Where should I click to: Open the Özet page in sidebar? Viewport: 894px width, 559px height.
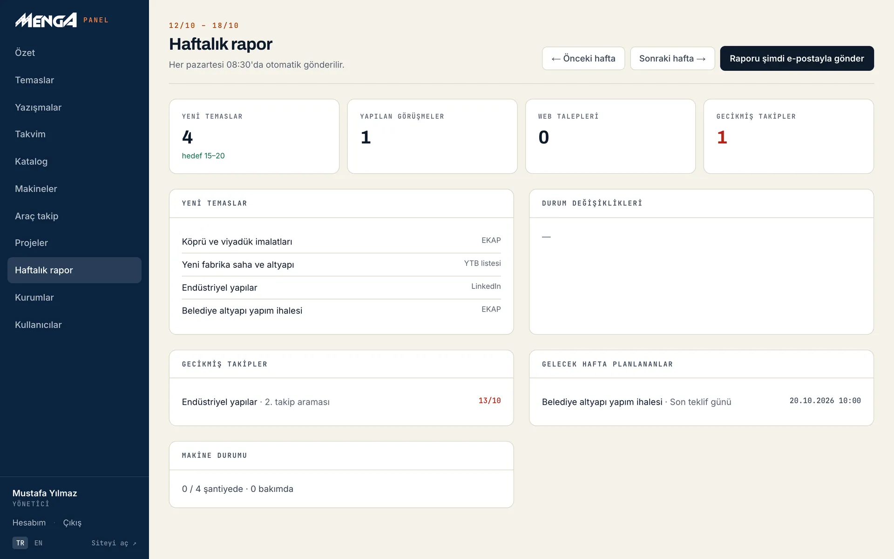(x=74, y=53)
